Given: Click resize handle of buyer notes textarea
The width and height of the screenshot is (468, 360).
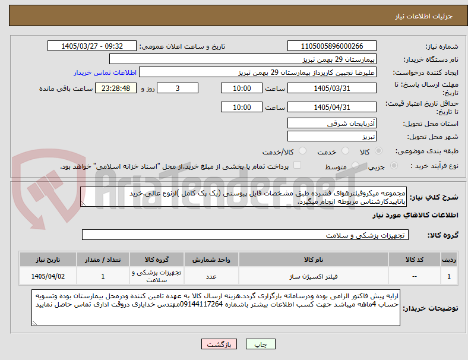Looking at the screenshot, I should 34,323.
